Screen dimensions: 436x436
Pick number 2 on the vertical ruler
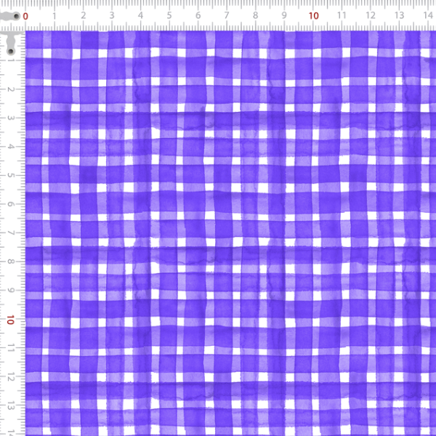(11, 89)
